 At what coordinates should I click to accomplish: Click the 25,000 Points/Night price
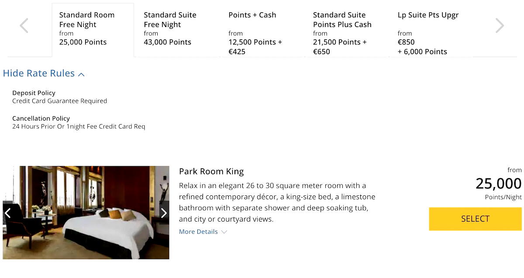pos(498,184)
